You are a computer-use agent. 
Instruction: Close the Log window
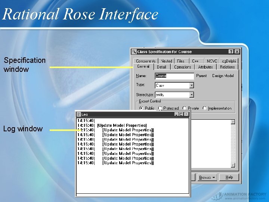(x=186, y=114)
